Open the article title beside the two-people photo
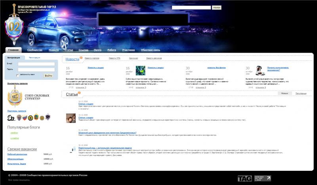The width and height of the screenshot is (317, 185). (x=86, y=117)
